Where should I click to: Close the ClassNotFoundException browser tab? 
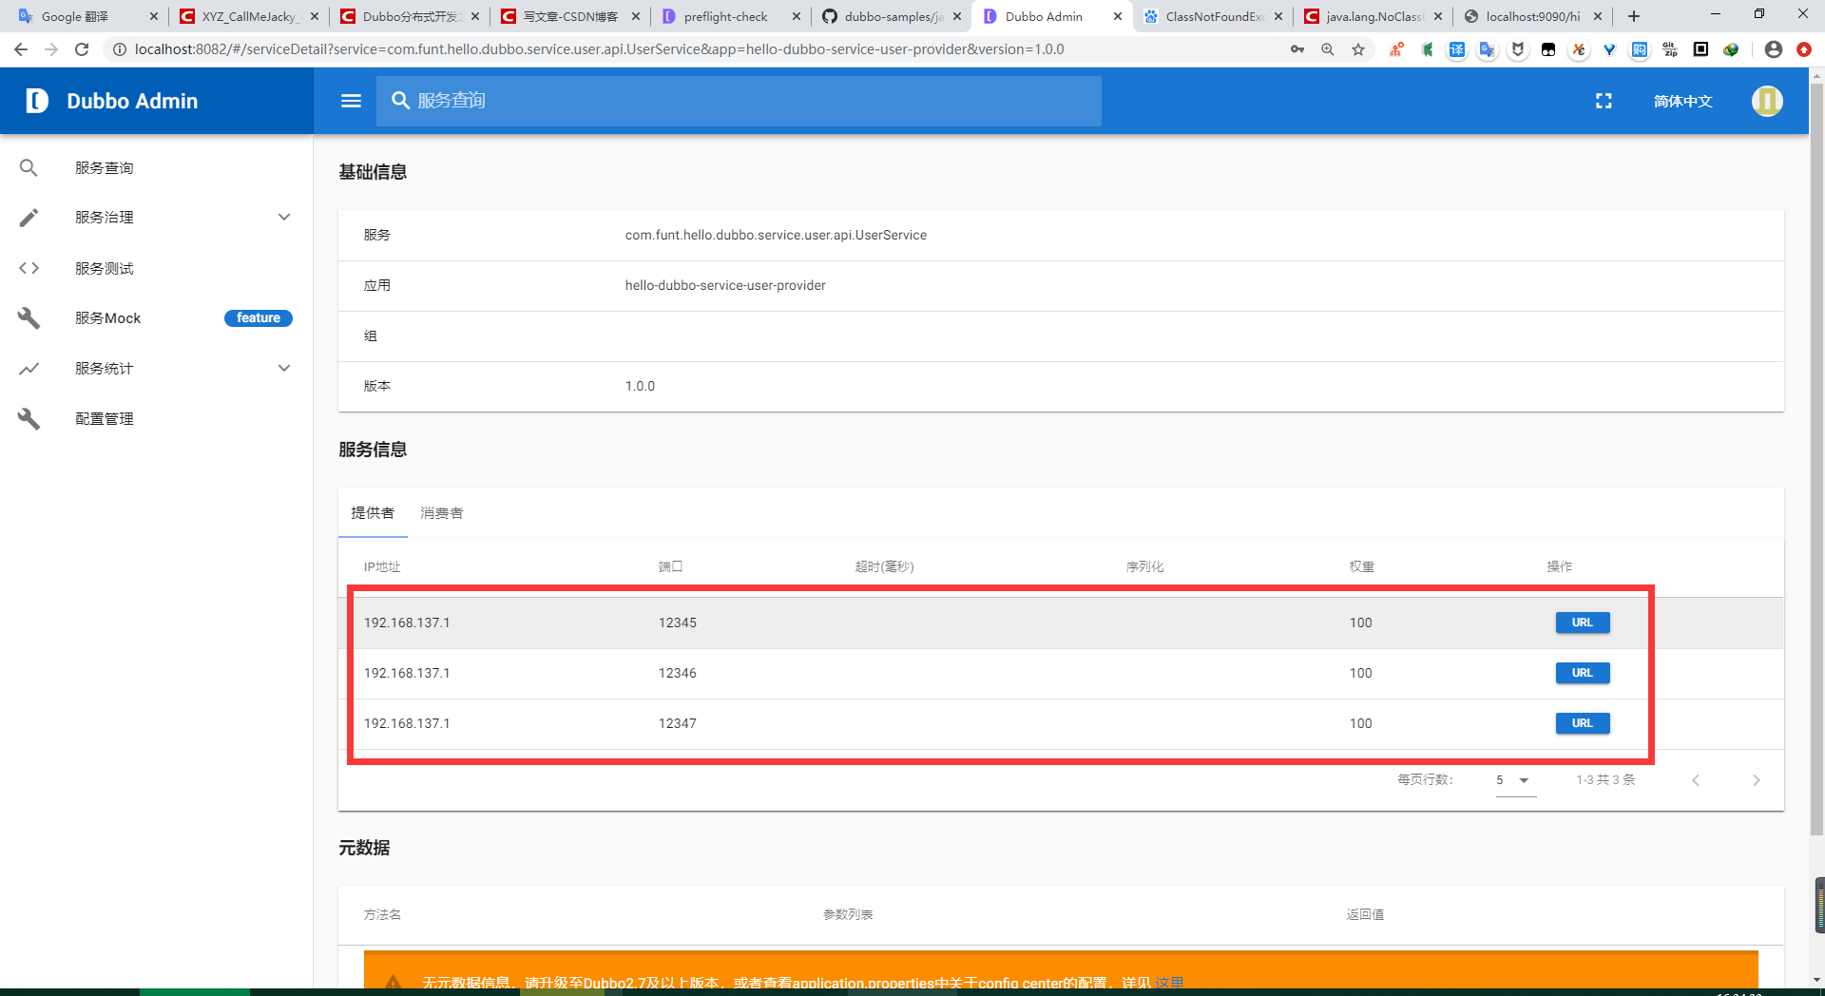tap(1278, 16)
